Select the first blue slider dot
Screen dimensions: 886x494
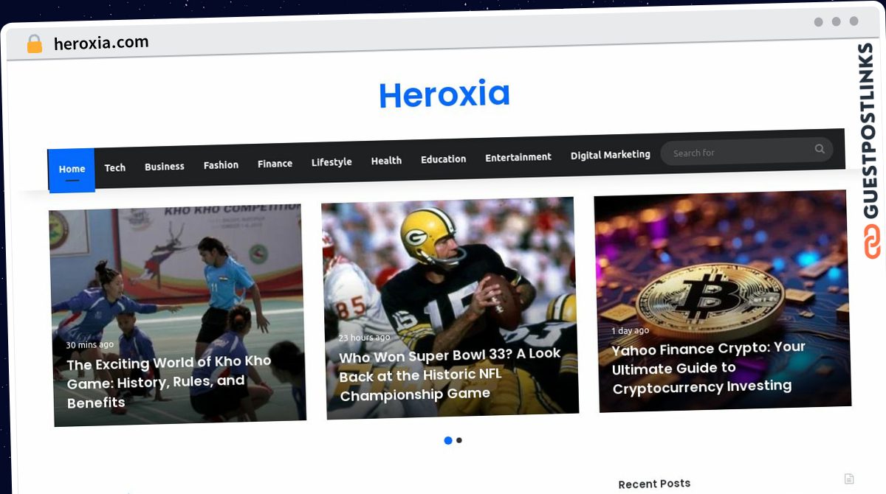pos(448,440)
